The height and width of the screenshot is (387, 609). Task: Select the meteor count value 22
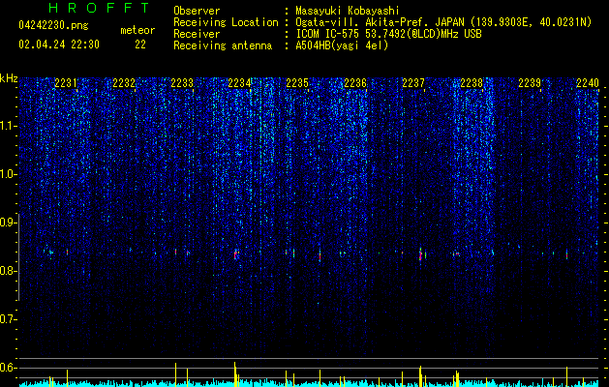tap(140, 45)
